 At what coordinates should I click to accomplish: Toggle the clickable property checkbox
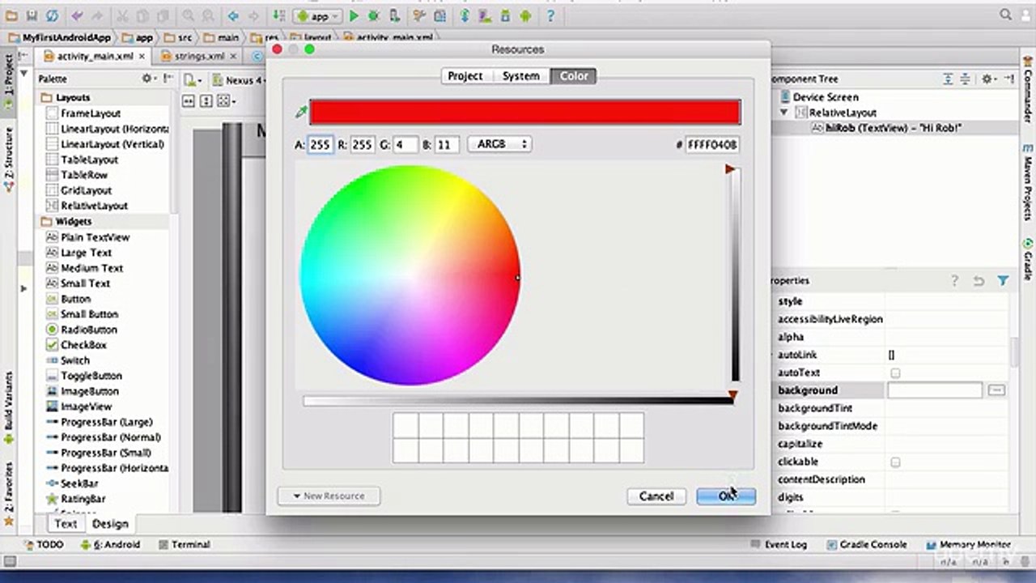[895, 462]
